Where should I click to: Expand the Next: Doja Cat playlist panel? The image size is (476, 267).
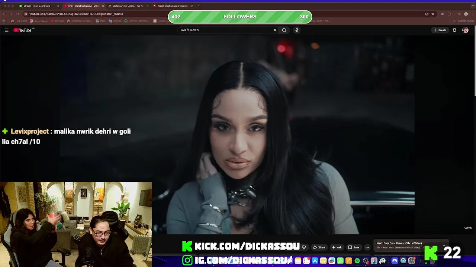click(444, 245)
